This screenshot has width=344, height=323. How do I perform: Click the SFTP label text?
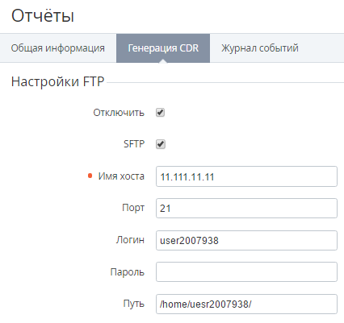click(134, 144)
